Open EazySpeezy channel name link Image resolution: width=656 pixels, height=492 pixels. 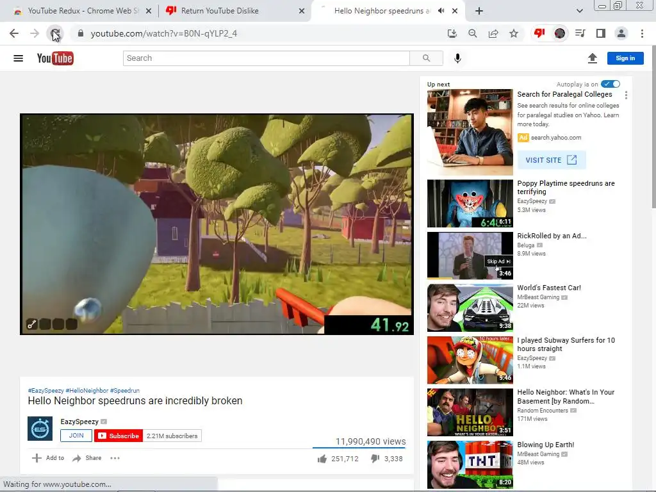pos(79,422)
